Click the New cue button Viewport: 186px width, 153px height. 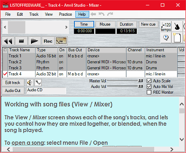click(148, 24)
